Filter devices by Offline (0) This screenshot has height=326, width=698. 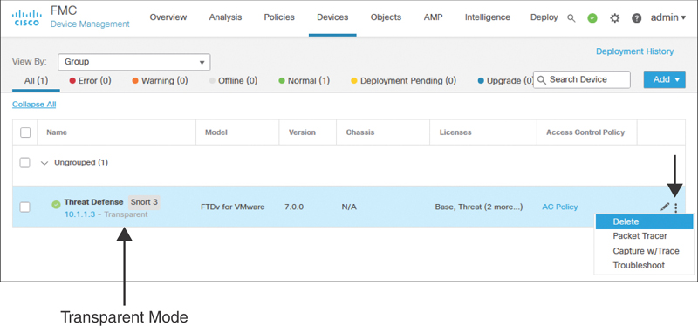pyautogui.click(x=233, y=81)
